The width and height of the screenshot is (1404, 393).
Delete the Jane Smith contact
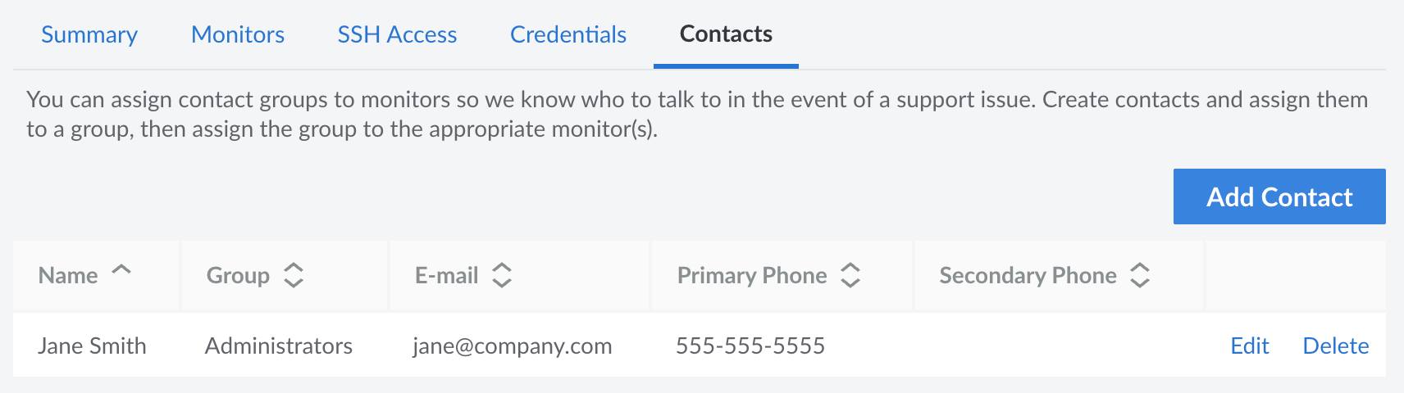coord(1336,346)
